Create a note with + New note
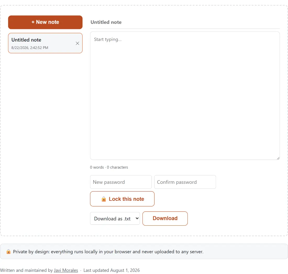288x274 pixels. [x=45, y=22]
